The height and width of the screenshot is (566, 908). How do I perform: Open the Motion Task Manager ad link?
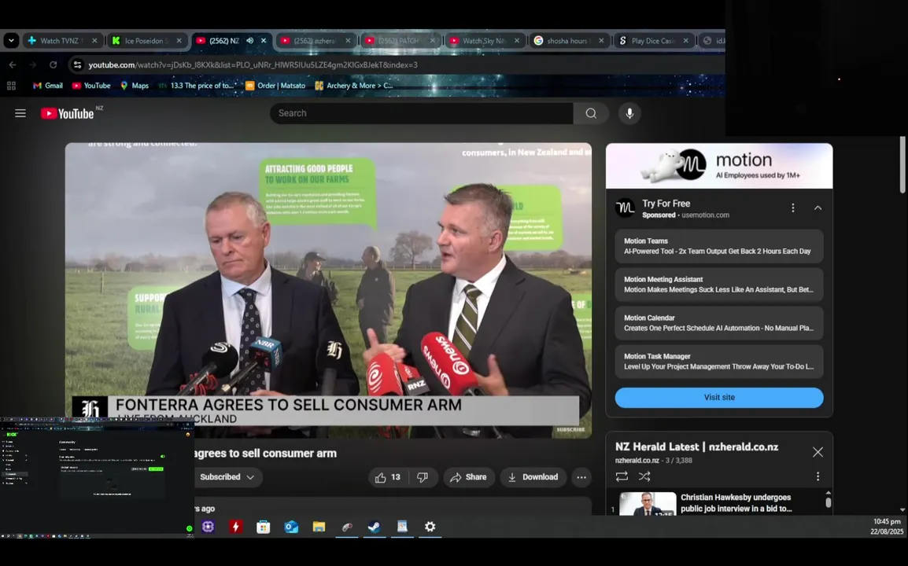tap(719, 361)
